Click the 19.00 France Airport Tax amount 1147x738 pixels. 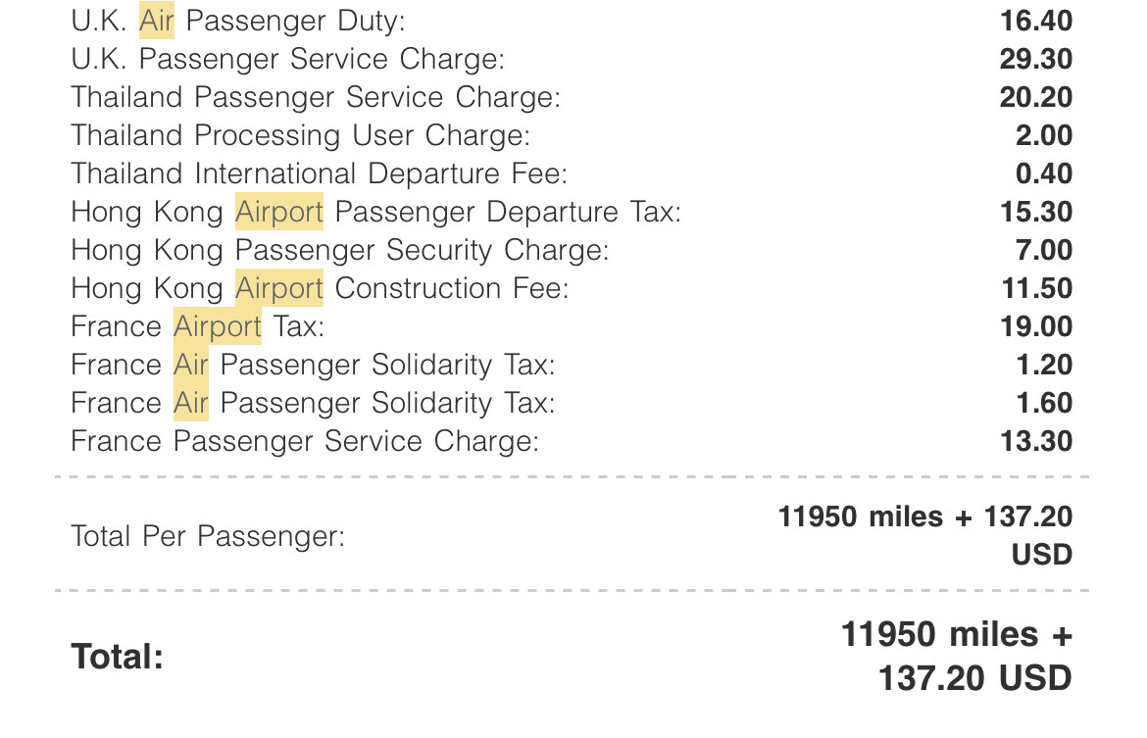click(x=1036, y=326)
